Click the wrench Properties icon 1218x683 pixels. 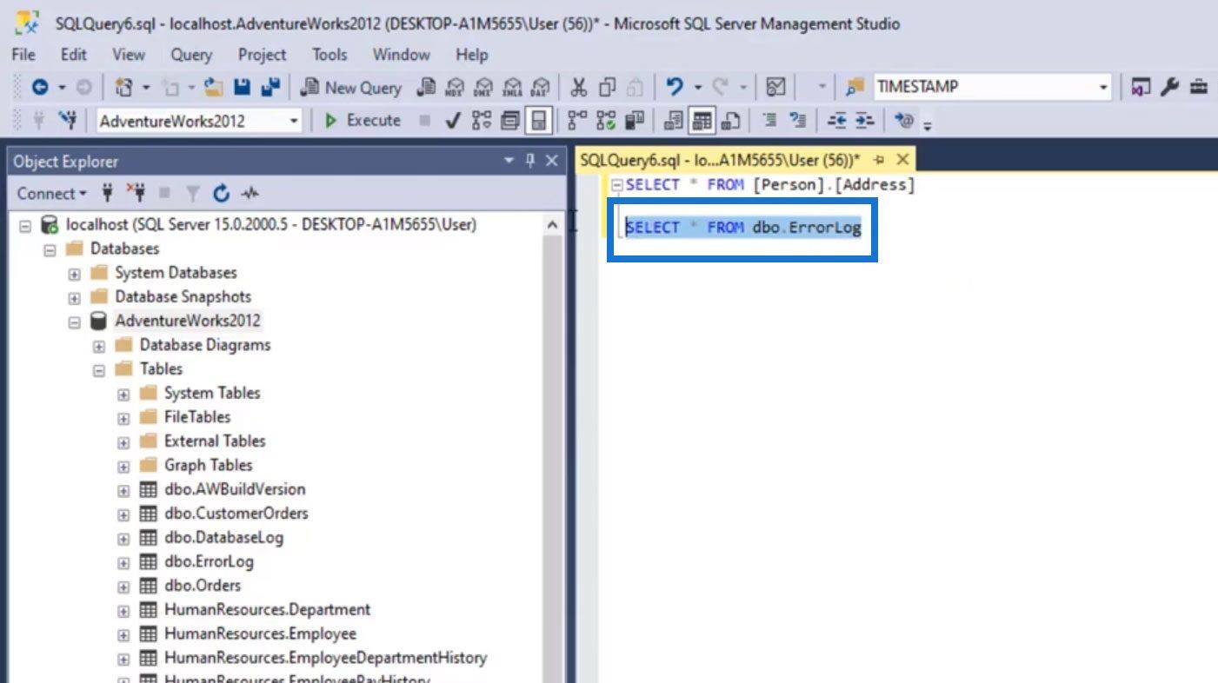(x=1170, y=87)
